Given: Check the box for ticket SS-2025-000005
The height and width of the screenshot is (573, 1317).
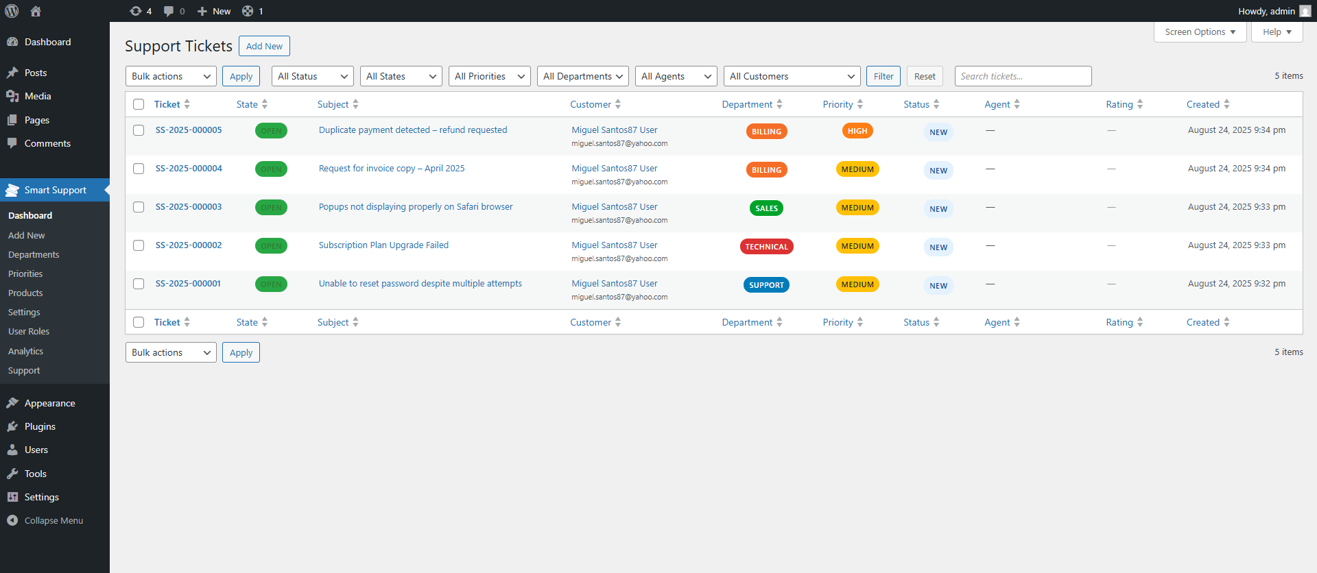Looking at the screenshot, I should point(139,130).
